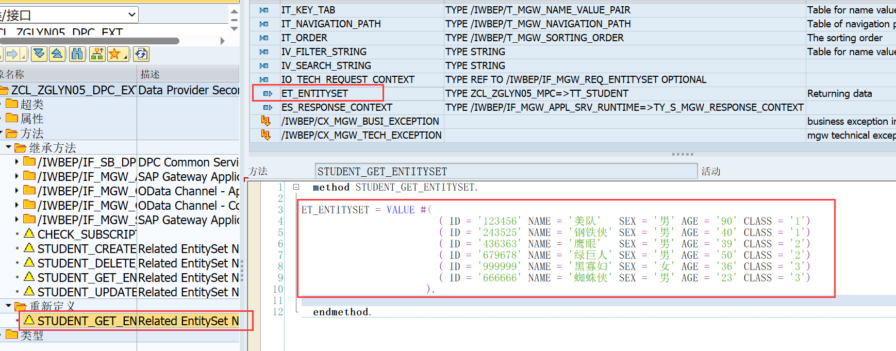Viewport: 896px width, 351px height.
Task: Expand the SAP Gateway Applic node first row
Action: tap(17, 176)
